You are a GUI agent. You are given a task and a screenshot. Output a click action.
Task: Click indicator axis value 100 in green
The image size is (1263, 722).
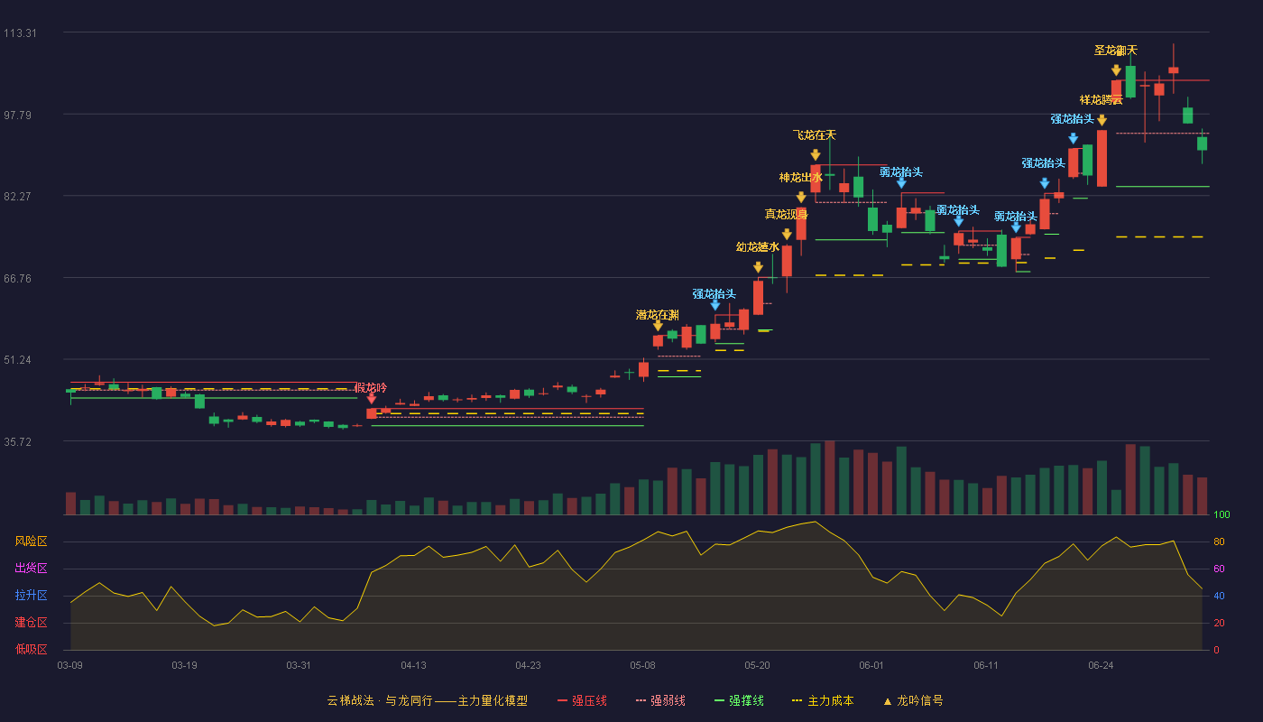click(x=1222, y=515)
